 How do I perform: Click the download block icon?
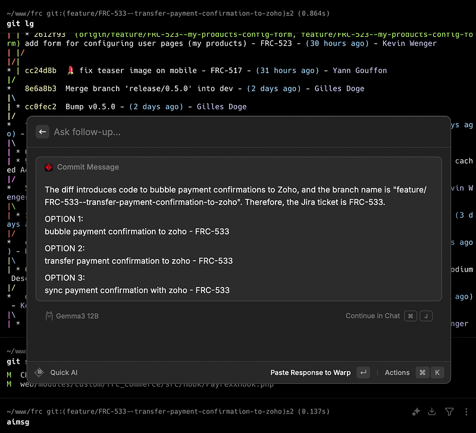coord(432,412)
